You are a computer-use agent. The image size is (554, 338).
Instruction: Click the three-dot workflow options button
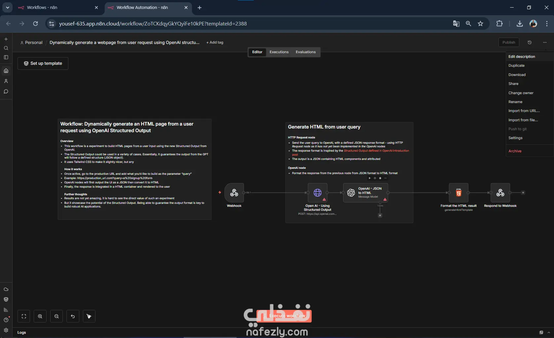point(545,42)
